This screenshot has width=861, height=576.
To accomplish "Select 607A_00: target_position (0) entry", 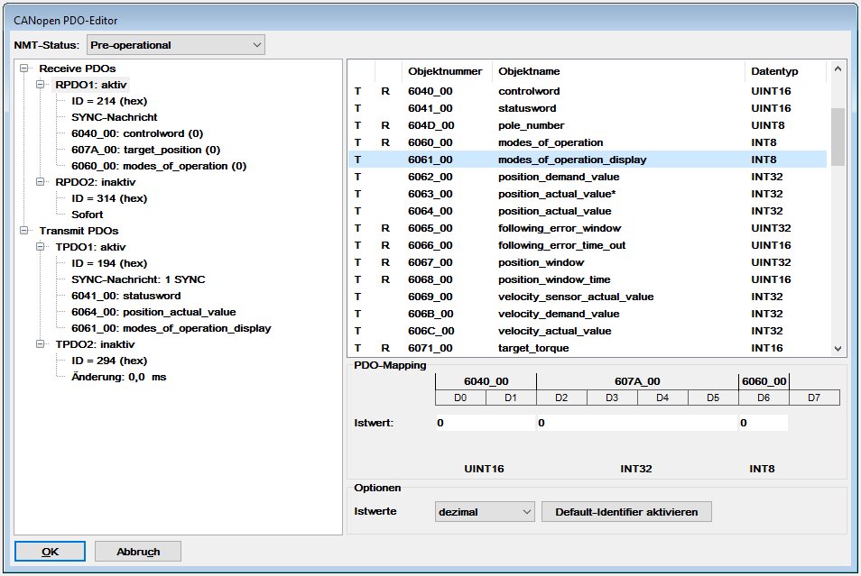I will click(x=146, y=150).
